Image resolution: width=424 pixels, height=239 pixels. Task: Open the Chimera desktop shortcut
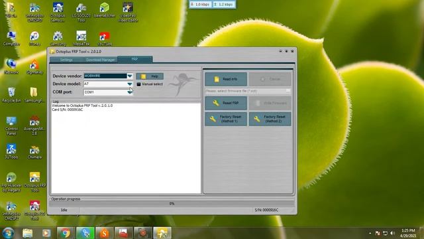pos(34,152)
